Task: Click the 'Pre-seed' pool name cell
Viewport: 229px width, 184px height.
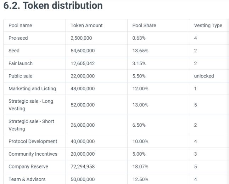Action: pyautogui.click(x=18, y=38)
